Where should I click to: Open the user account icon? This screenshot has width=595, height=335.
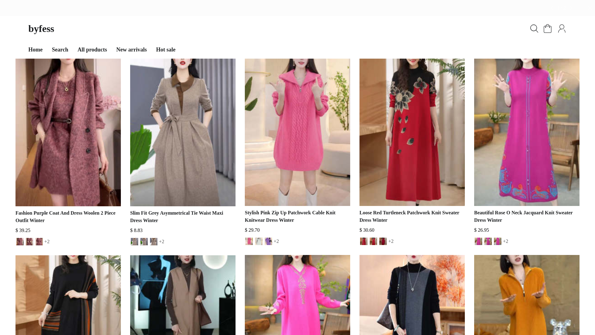[x=562, y=29]
